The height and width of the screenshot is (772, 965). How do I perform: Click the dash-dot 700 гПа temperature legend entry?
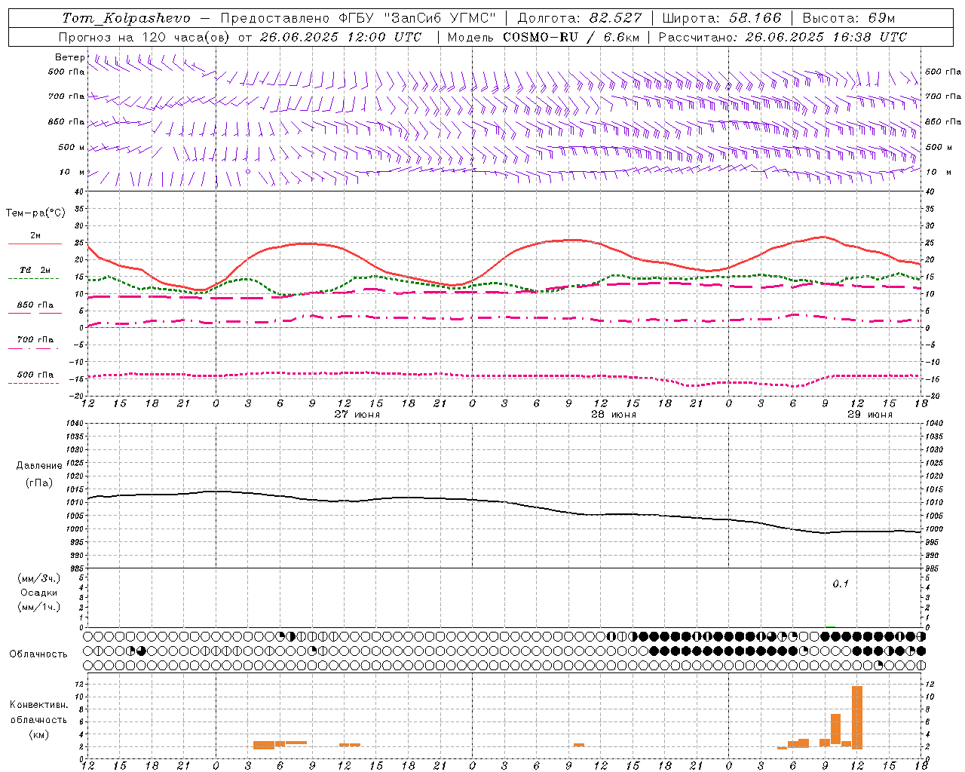coord(35,343)
